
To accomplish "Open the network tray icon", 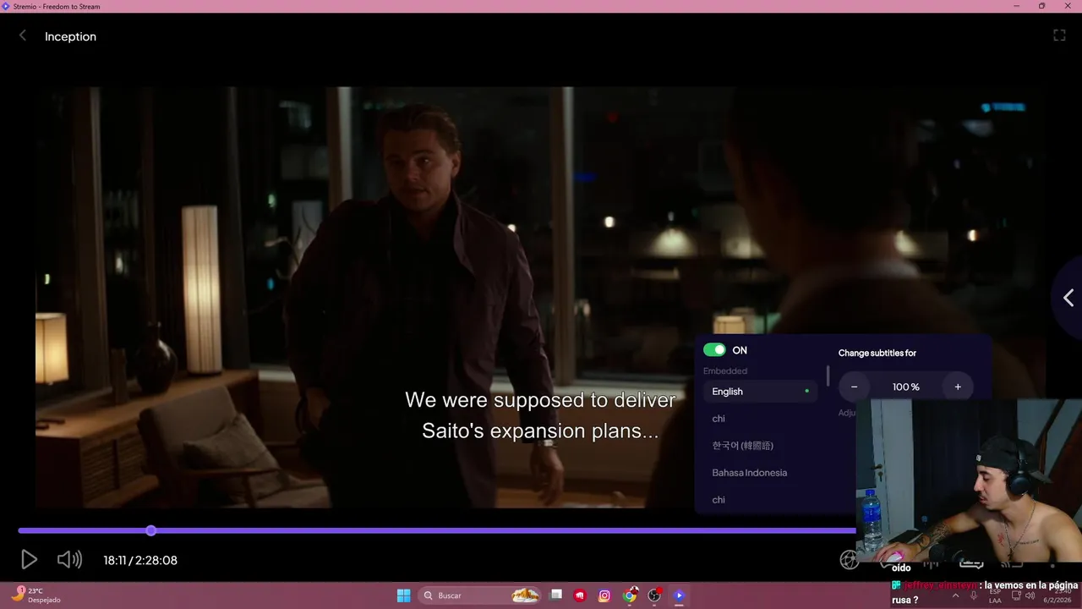I will tap(1015, 595).
